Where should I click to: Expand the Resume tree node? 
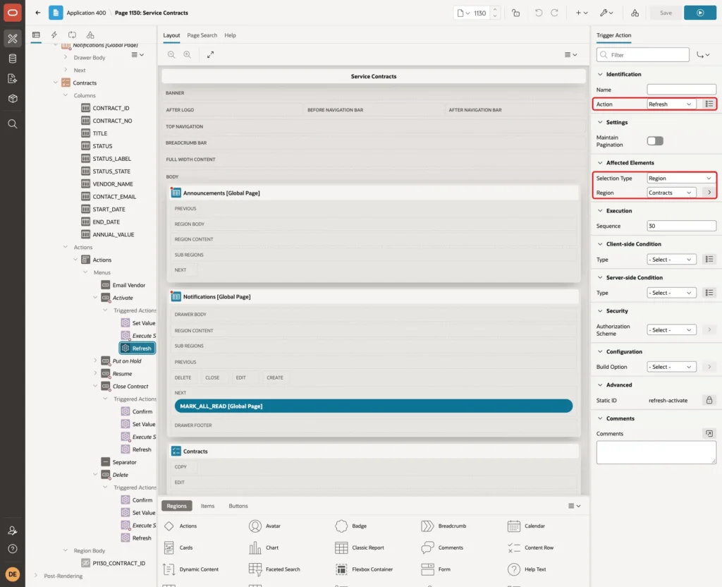point(95,373)
